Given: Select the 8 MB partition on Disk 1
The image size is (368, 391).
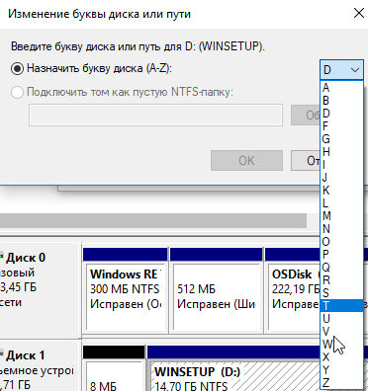Looking at the screenshot, I should click(x=114, y=368).
